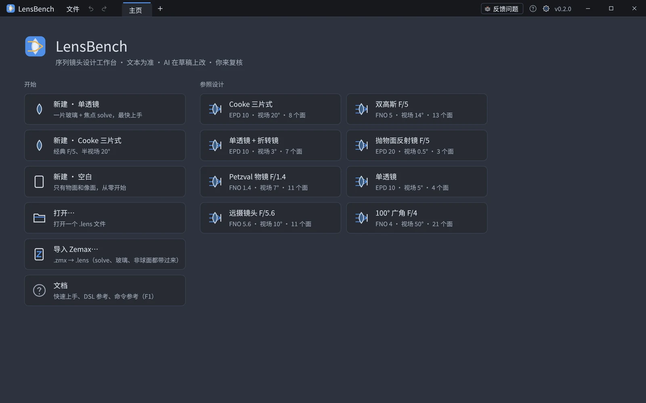Click lens icon on 新建 · 单透镜 card

pos(39,109)
